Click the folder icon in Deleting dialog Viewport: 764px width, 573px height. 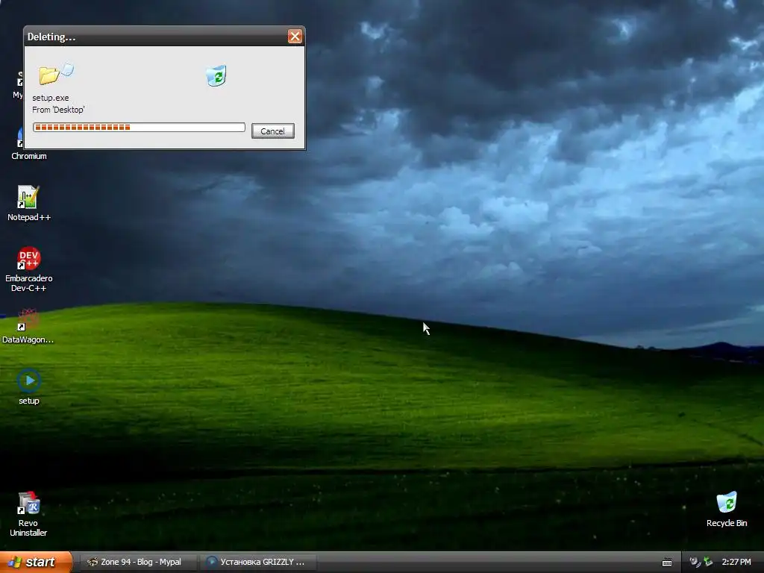[49, 75]
